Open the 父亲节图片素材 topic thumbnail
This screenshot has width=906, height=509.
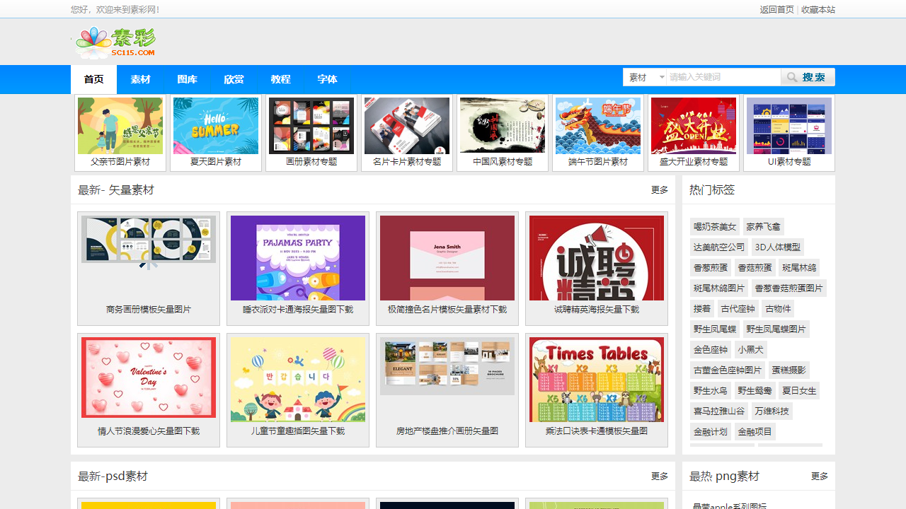tap(120, 126)
